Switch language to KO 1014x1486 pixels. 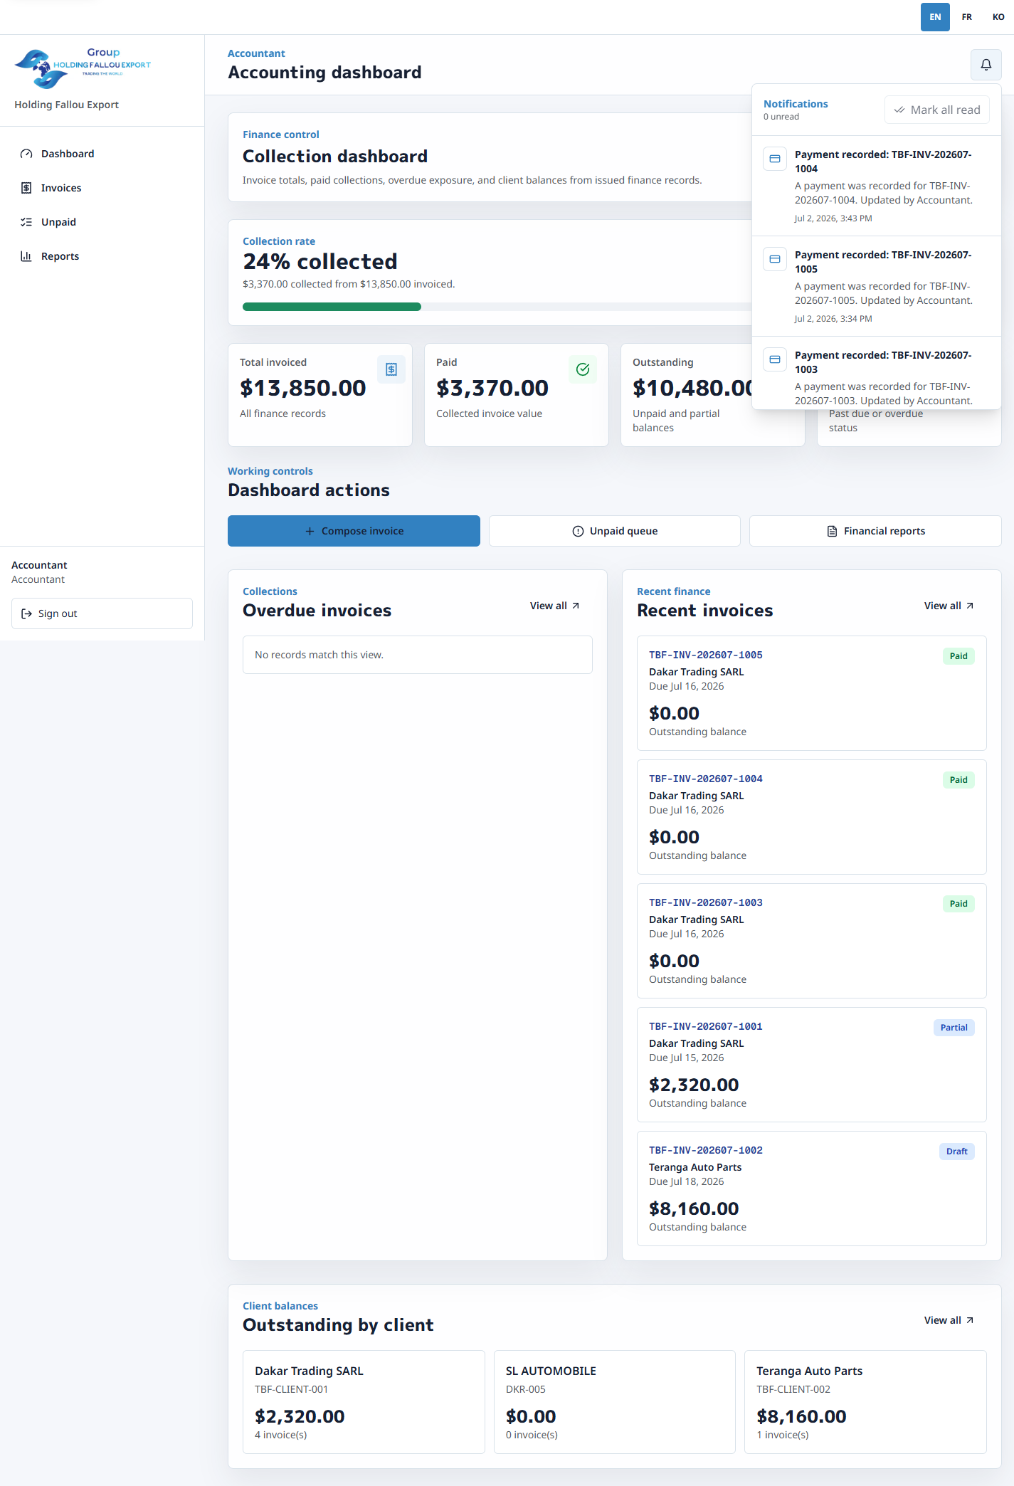(x=998, y=17)
